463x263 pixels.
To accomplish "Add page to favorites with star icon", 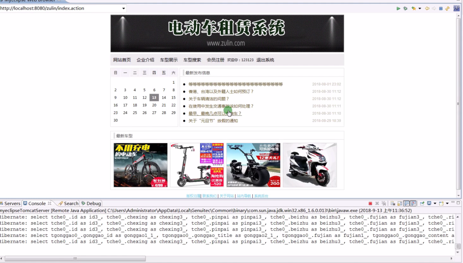I will 414,8.
